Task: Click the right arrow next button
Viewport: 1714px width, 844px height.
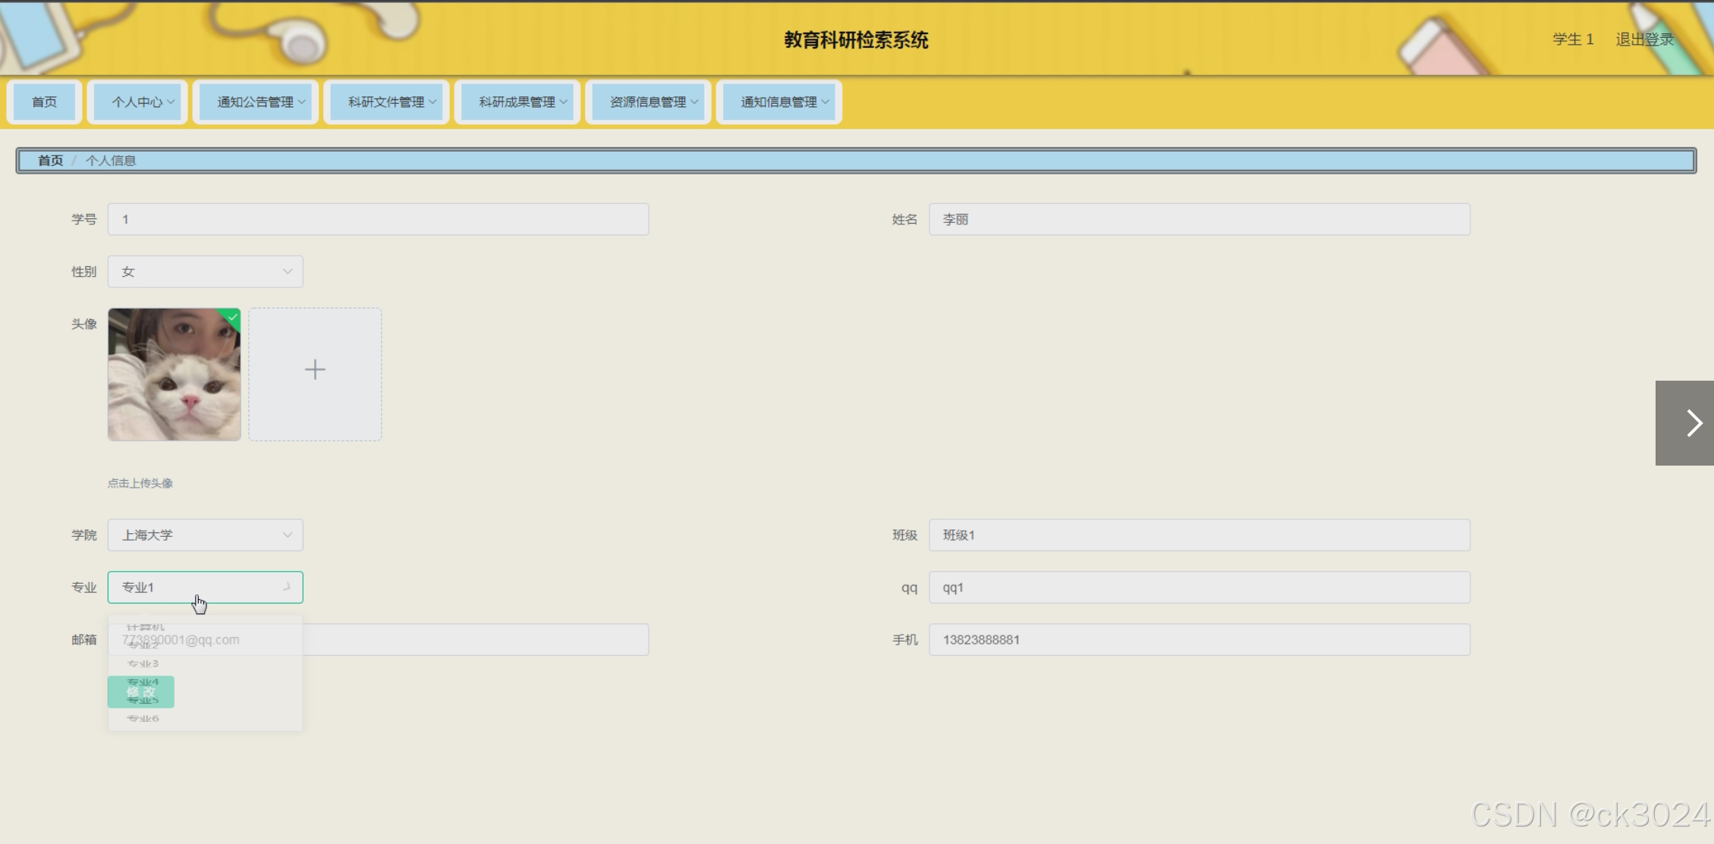Action: (x=1684, y=423)
